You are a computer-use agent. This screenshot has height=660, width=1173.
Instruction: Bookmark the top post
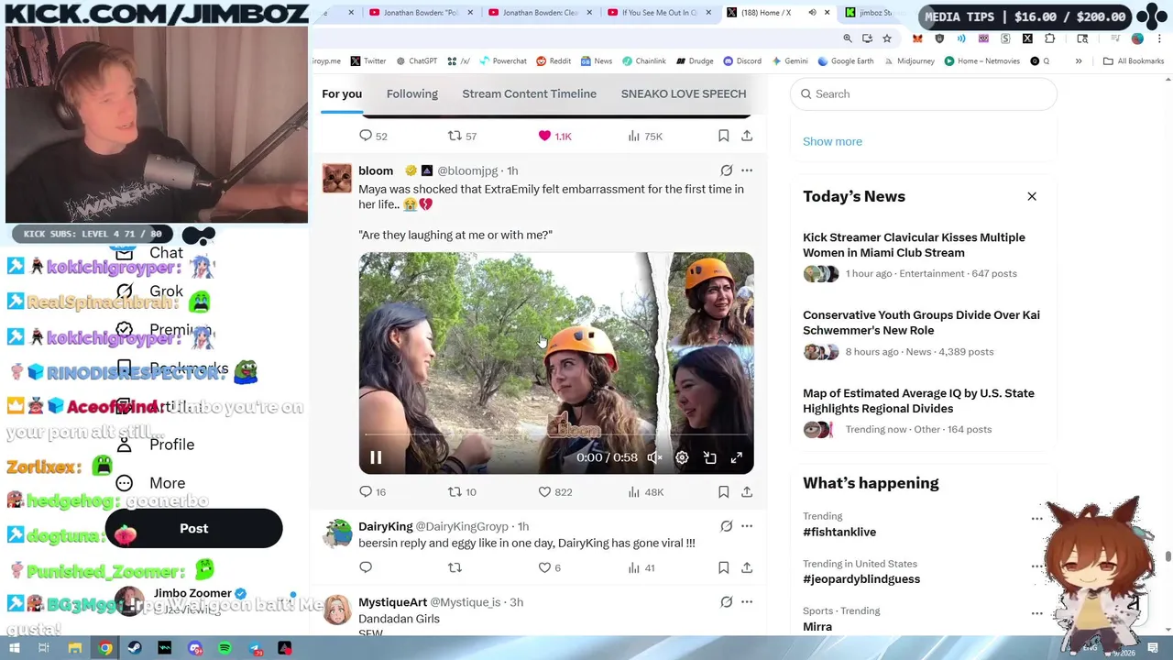tap(723, 136)
